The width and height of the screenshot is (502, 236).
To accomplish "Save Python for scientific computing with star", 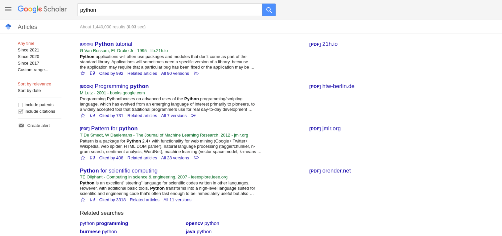I will pyautogui.click(x=83, y=200).
